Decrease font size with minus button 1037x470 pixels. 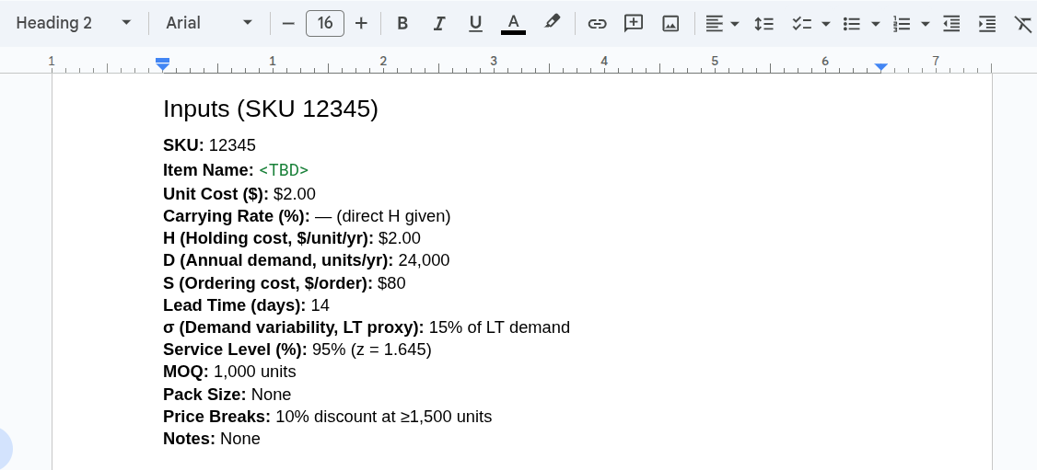(x=288, y=23)
